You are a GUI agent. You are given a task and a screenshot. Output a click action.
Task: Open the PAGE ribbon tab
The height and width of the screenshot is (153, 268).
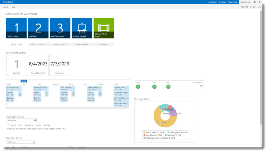[x=13, y=7]
